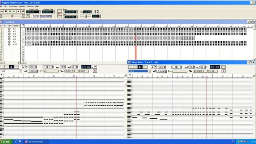Click the step-forward button right of the position slider

(24, 16)
